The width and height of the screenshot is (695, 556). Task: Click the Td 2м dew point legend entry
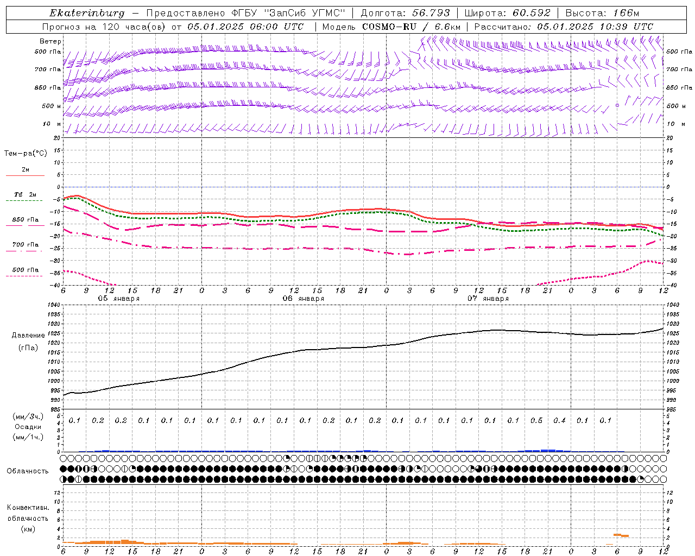pyautogui.click(x=25, y=197)
